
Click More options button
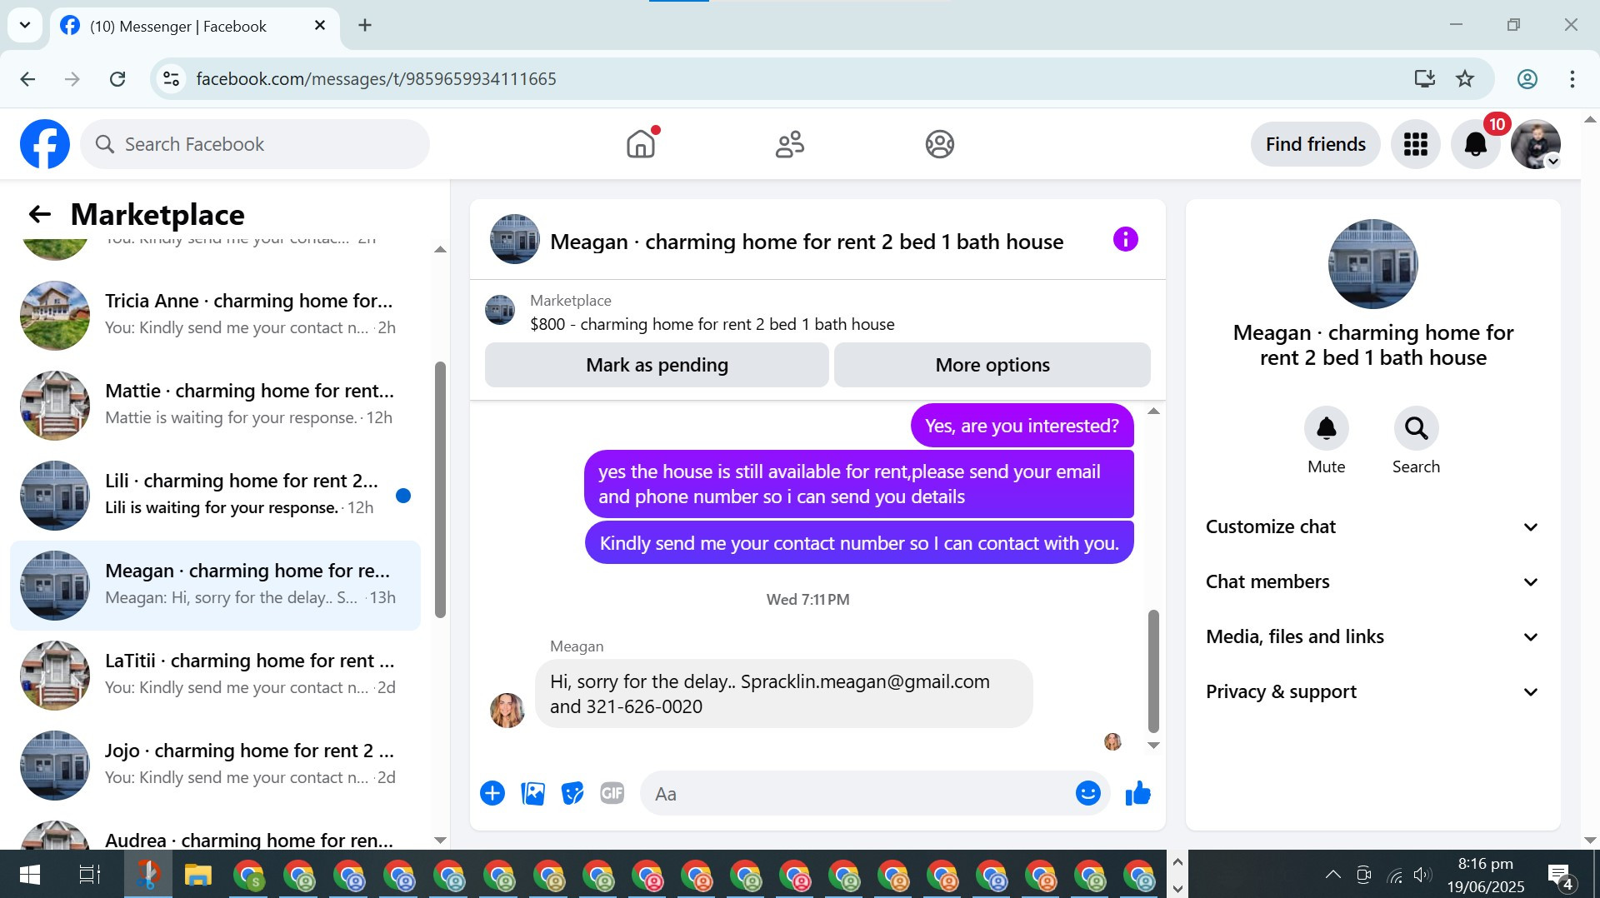click(992, 365)
